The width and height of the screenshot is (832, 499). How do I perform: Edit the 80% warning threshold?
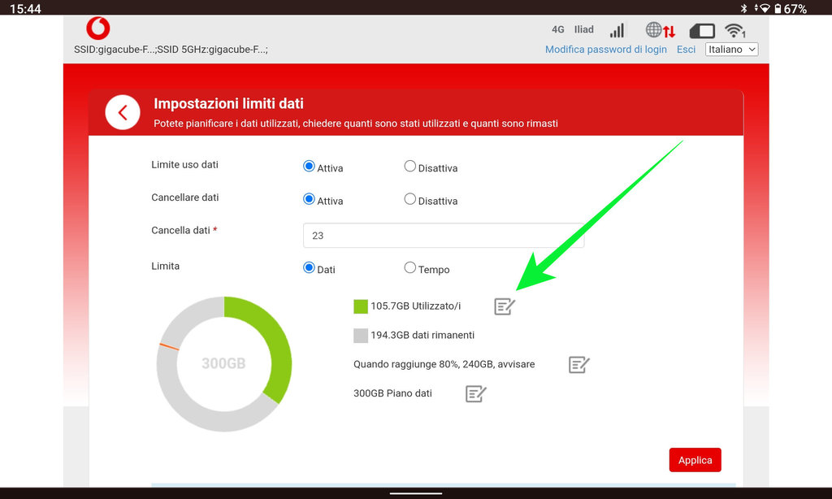coord(578,365)
